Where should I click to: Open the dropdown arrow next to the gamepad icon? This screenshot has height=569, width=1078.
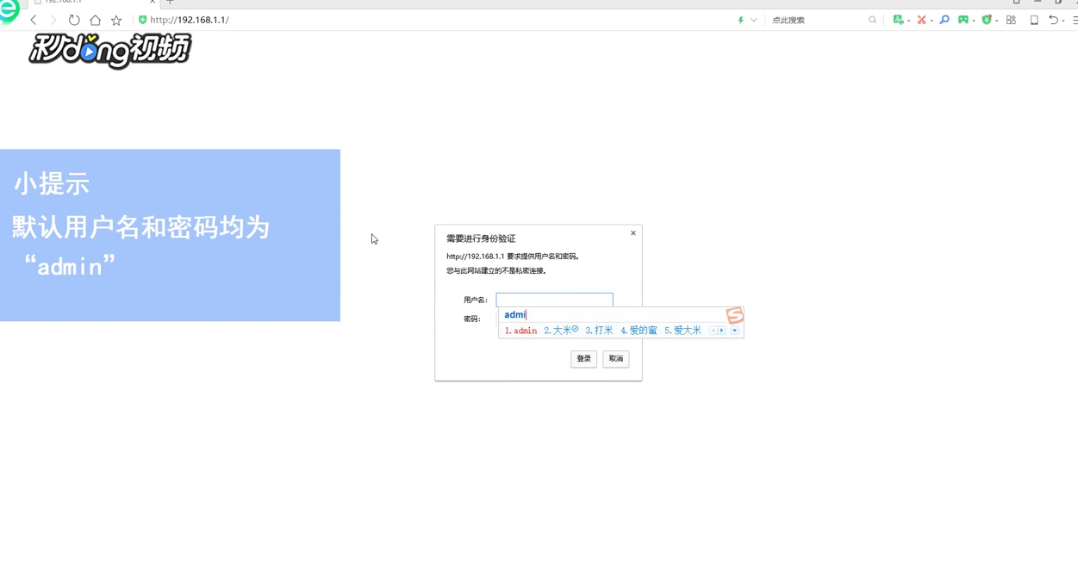974,21
